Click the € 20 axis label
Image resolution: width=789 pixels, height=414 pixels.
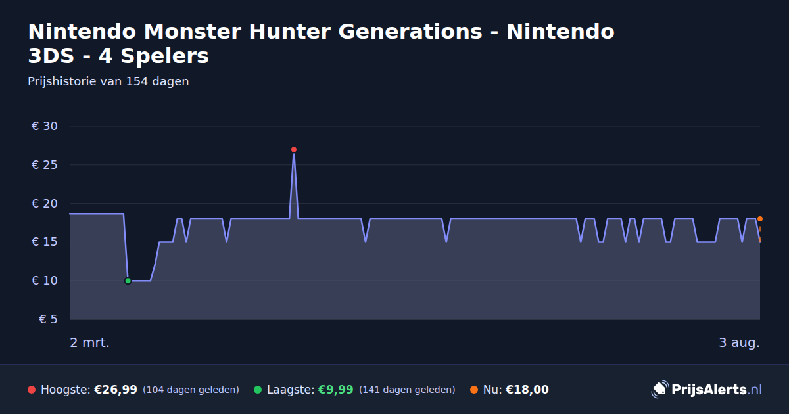45,204
